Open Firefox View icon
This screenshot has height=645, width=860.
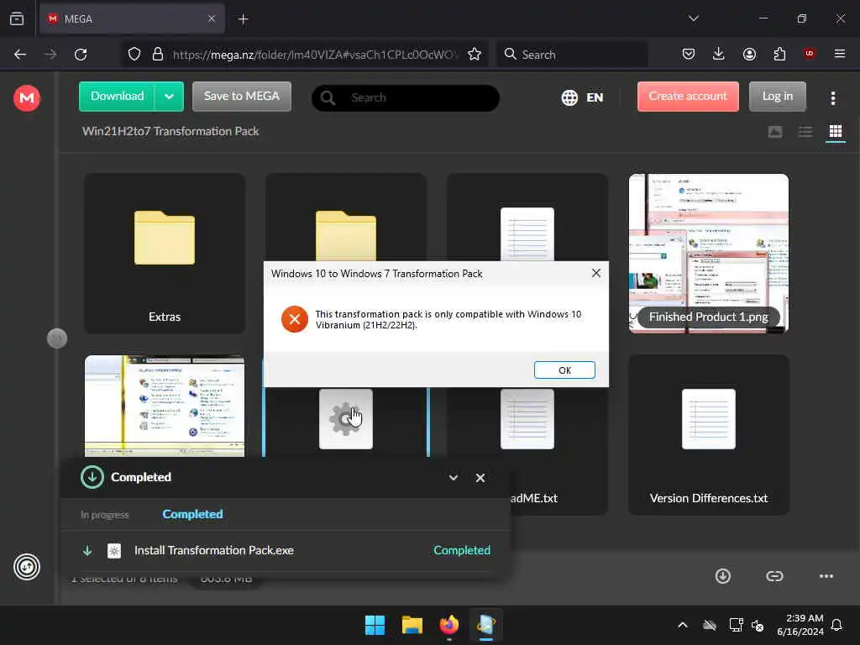tap(17, 19)
